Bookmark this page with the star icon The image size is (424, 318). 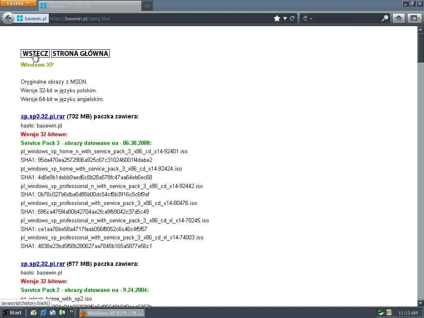click(277, 18)
